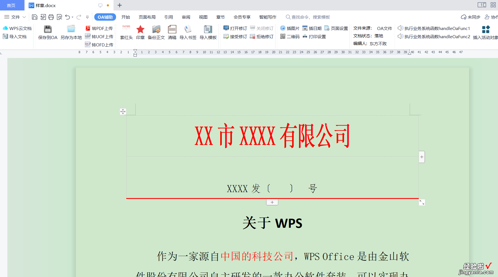
Task: Click the undo arrow icon
Action: [x=67, y=17]
